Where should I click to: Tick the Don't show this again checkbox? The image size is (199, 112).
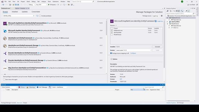(x=4, y=80)
